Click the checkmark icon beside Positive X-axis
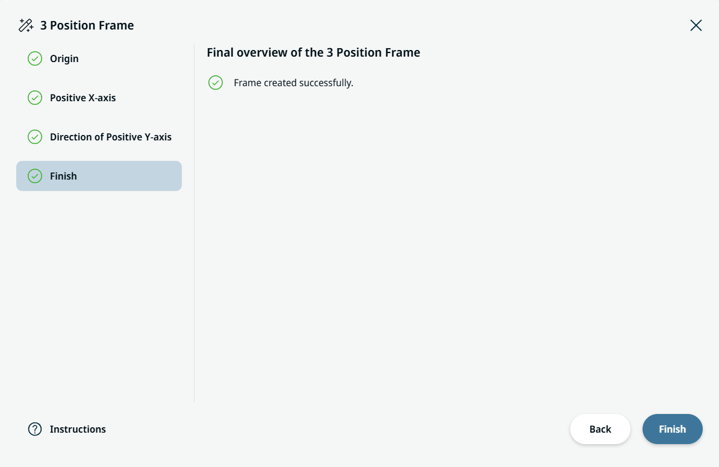Viewport: 719px width, 467px height. pyautogui.click(x=35, y=98)
